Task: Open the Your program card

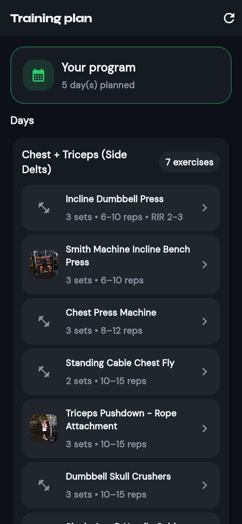Action: [121, 74]
